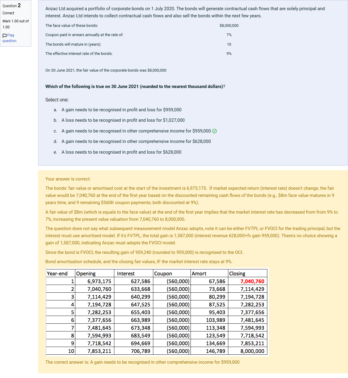Screen dimensions: 348x378
Task: Choose option c gain in OCI $959,000
Action: (x=136, y=131)
